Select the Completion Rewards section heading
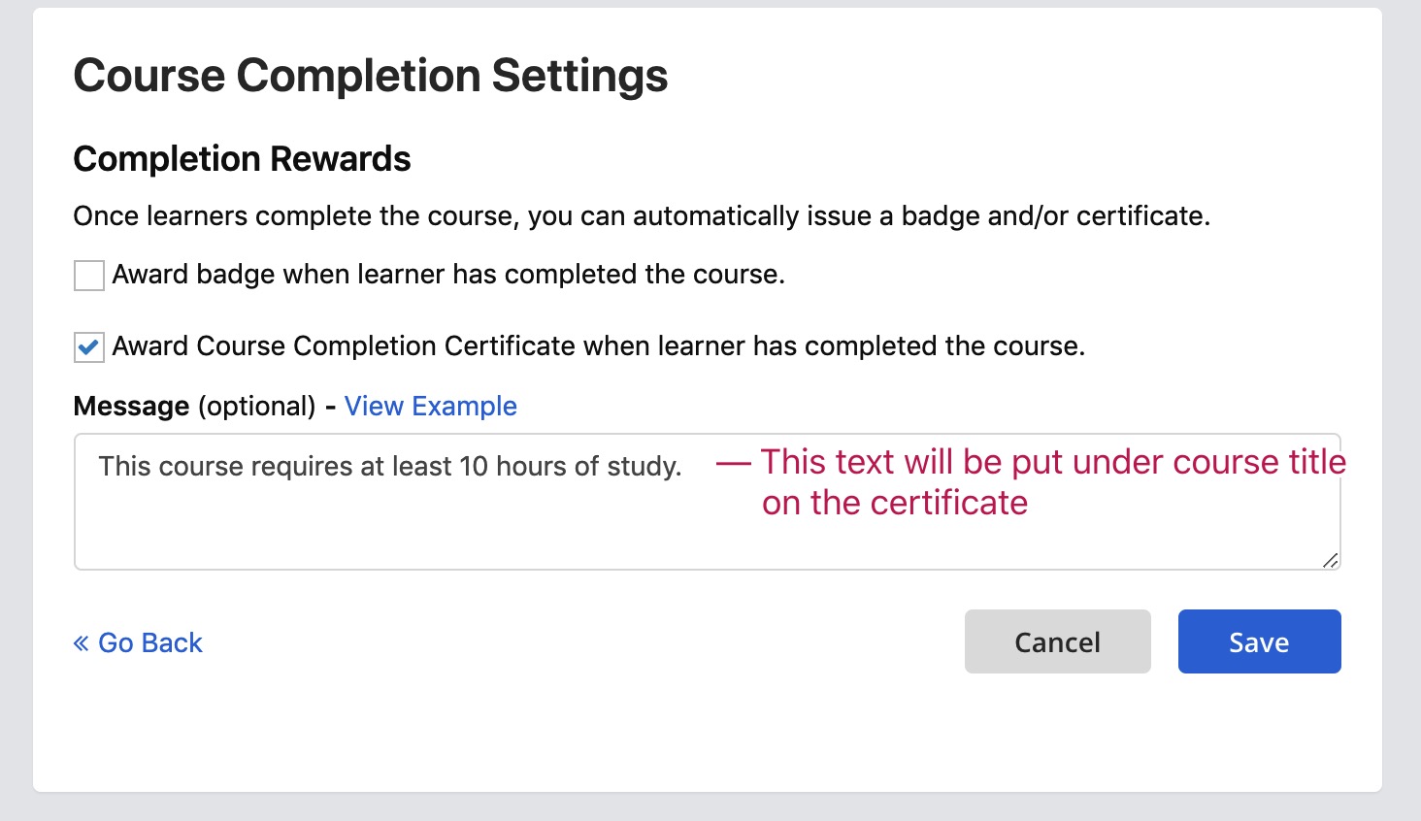Viewport: 1421px width, 821px height. coord(242,158)
